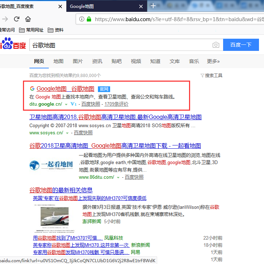Click the MH370 airplane news thumbnail

(x=54, y=217)
